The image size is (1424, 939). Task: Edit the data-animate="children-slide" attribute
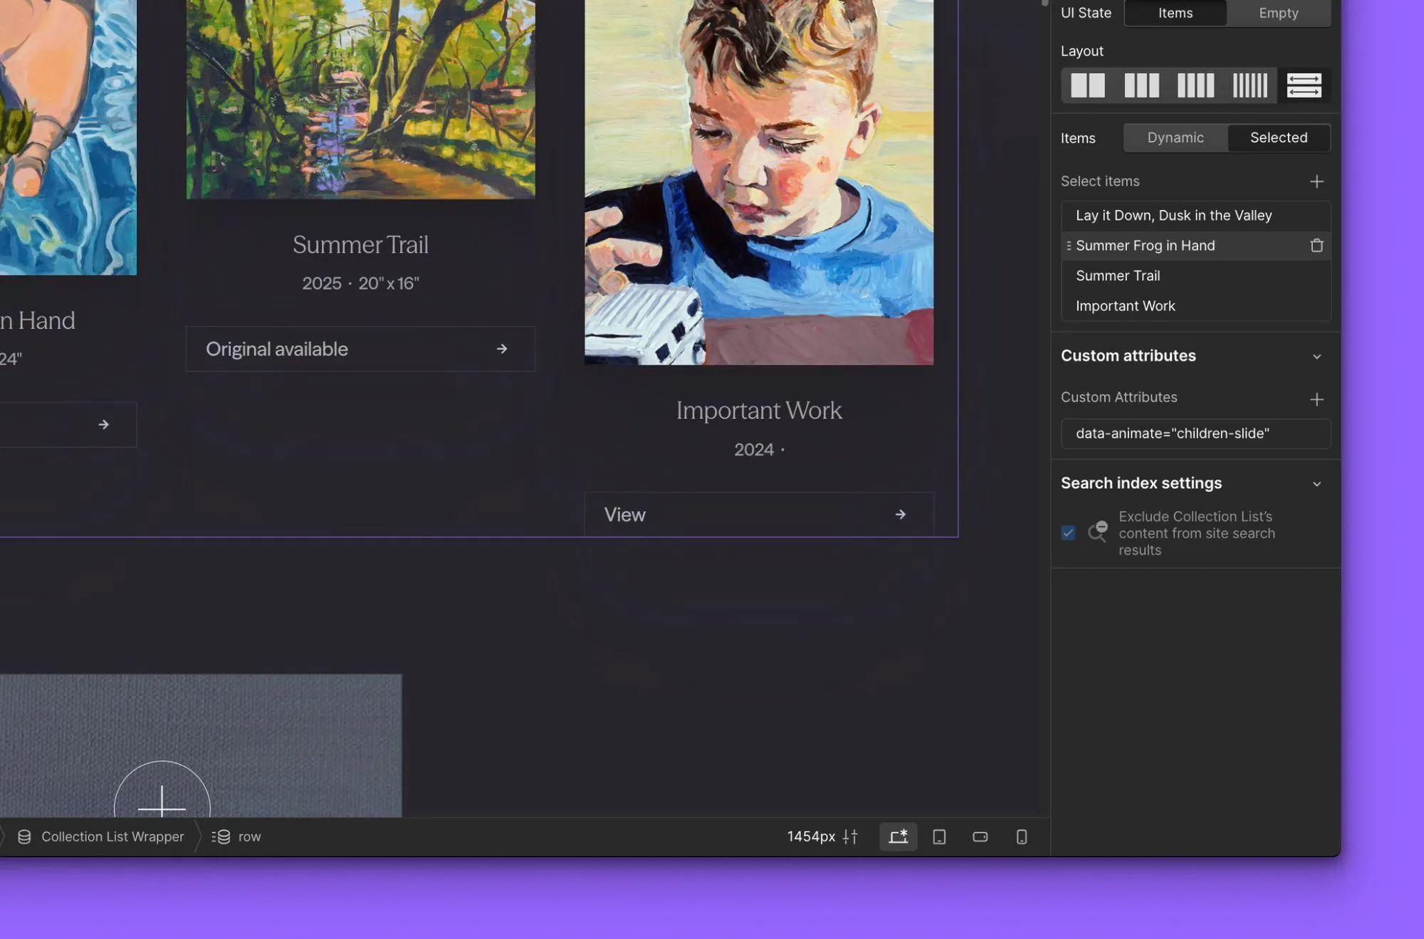pos(1195,434)
